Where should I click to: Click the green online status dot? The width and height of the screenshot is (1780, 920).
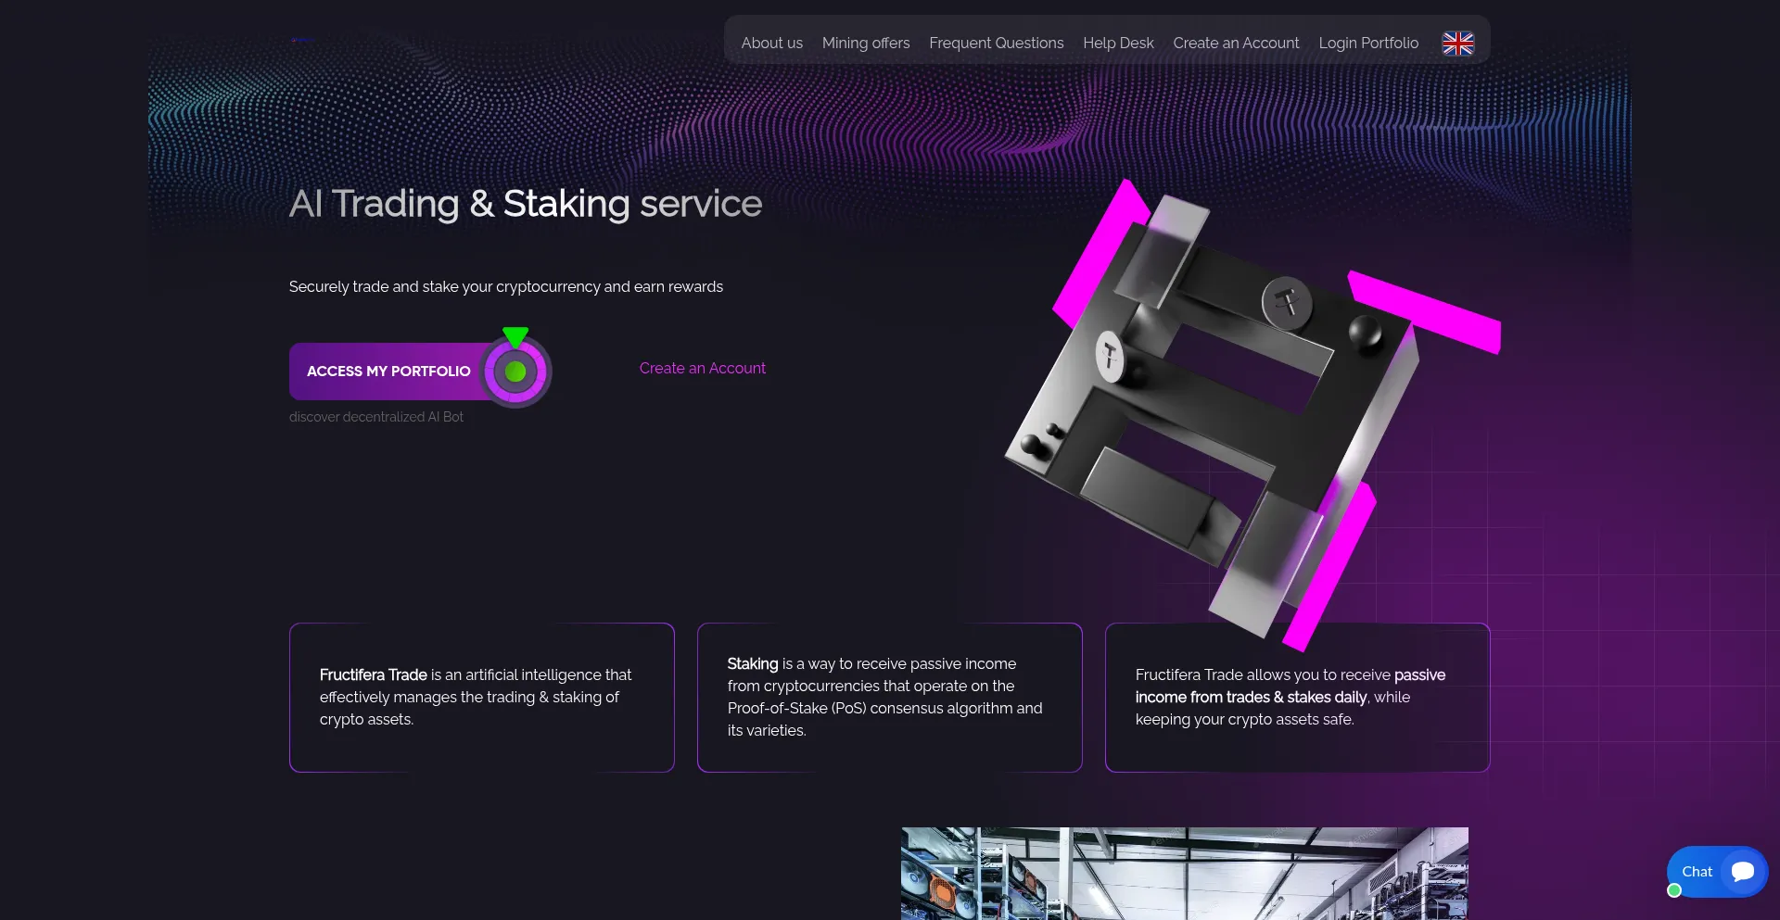click(x=1674, y=890)
